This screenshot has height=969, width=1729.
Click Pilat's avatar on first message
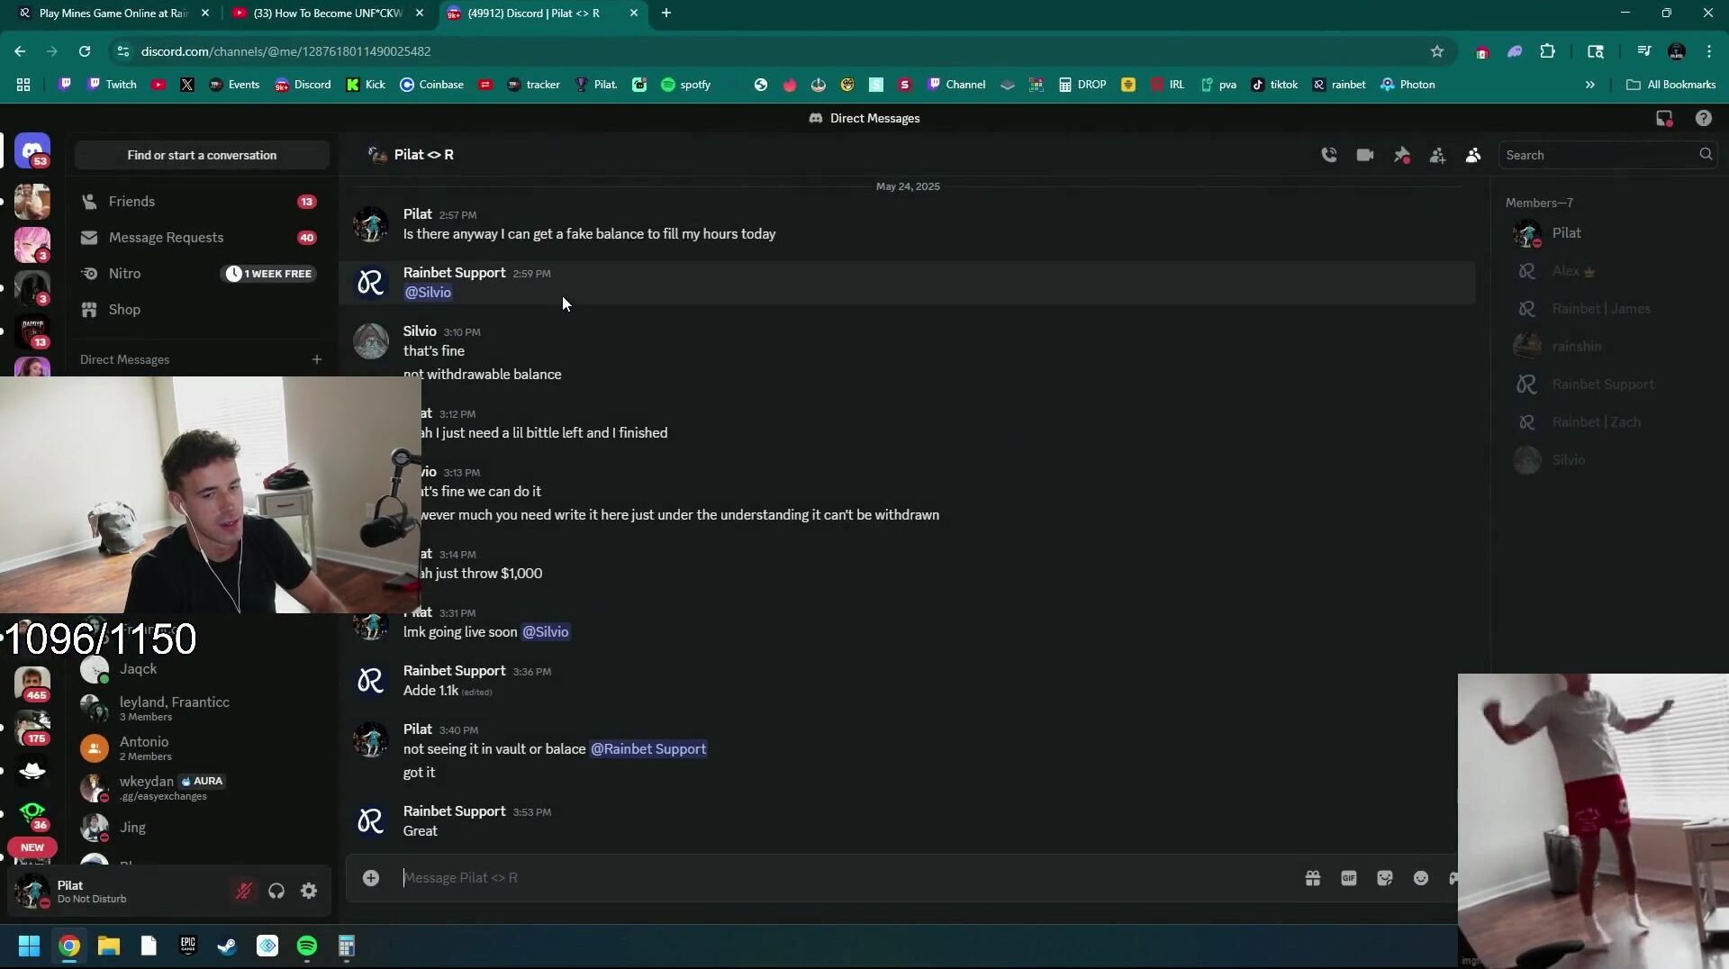point(371,224)
